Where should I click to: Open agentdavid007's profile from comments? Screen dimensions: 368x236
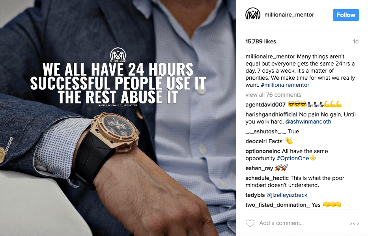tap(265, 105)
